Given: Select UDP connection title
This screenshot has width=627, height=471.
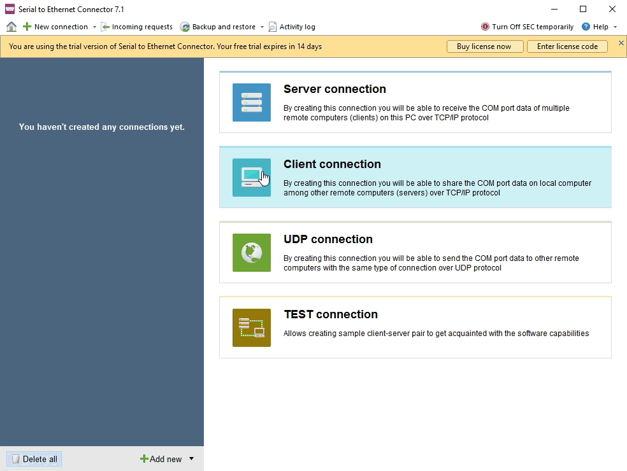Looking at the screenshot, I should [328, 239].
